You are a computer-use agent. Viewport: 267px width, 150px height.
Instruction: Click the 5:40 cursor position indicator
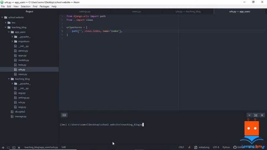63,147
